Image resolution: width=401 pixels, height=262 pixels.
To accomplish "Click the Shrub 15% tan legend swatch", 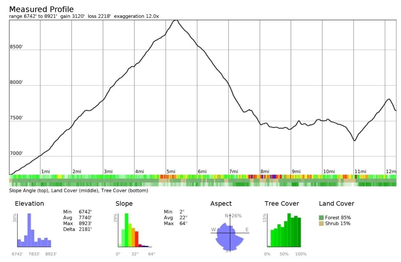I will point(321,223).
